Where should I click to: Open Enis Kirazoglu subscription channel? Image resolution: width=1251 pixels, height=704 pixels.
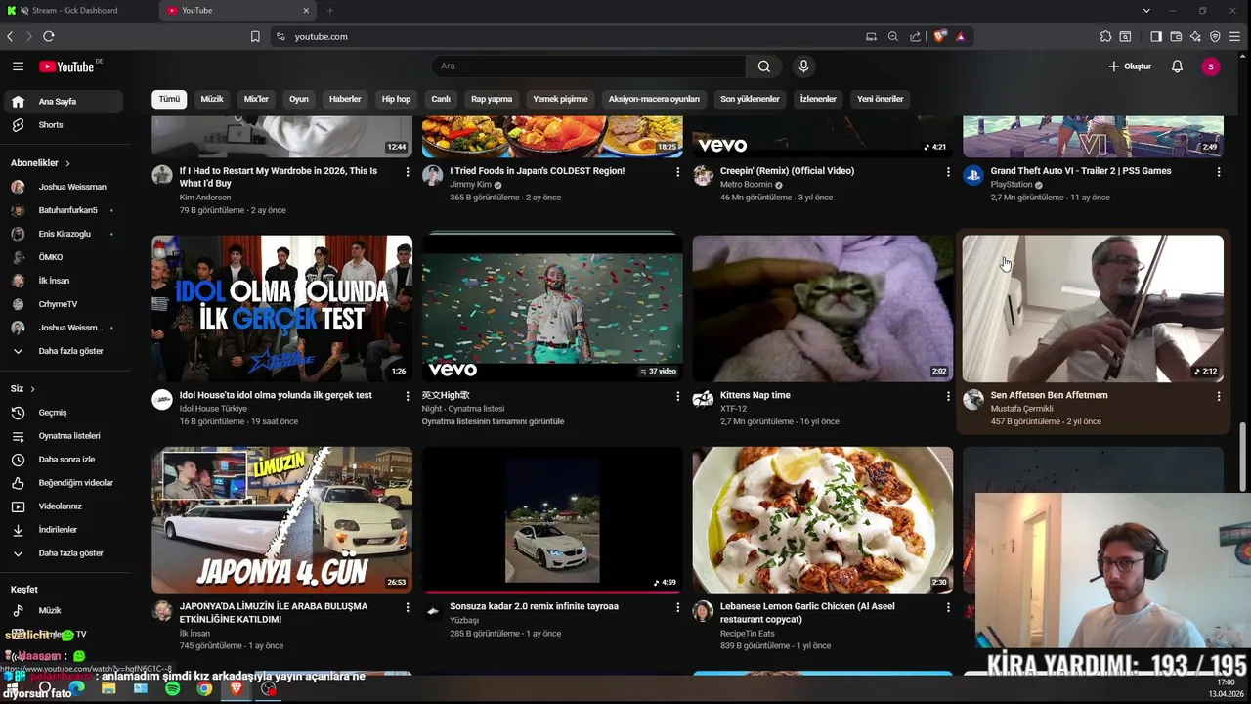(62, 234)
